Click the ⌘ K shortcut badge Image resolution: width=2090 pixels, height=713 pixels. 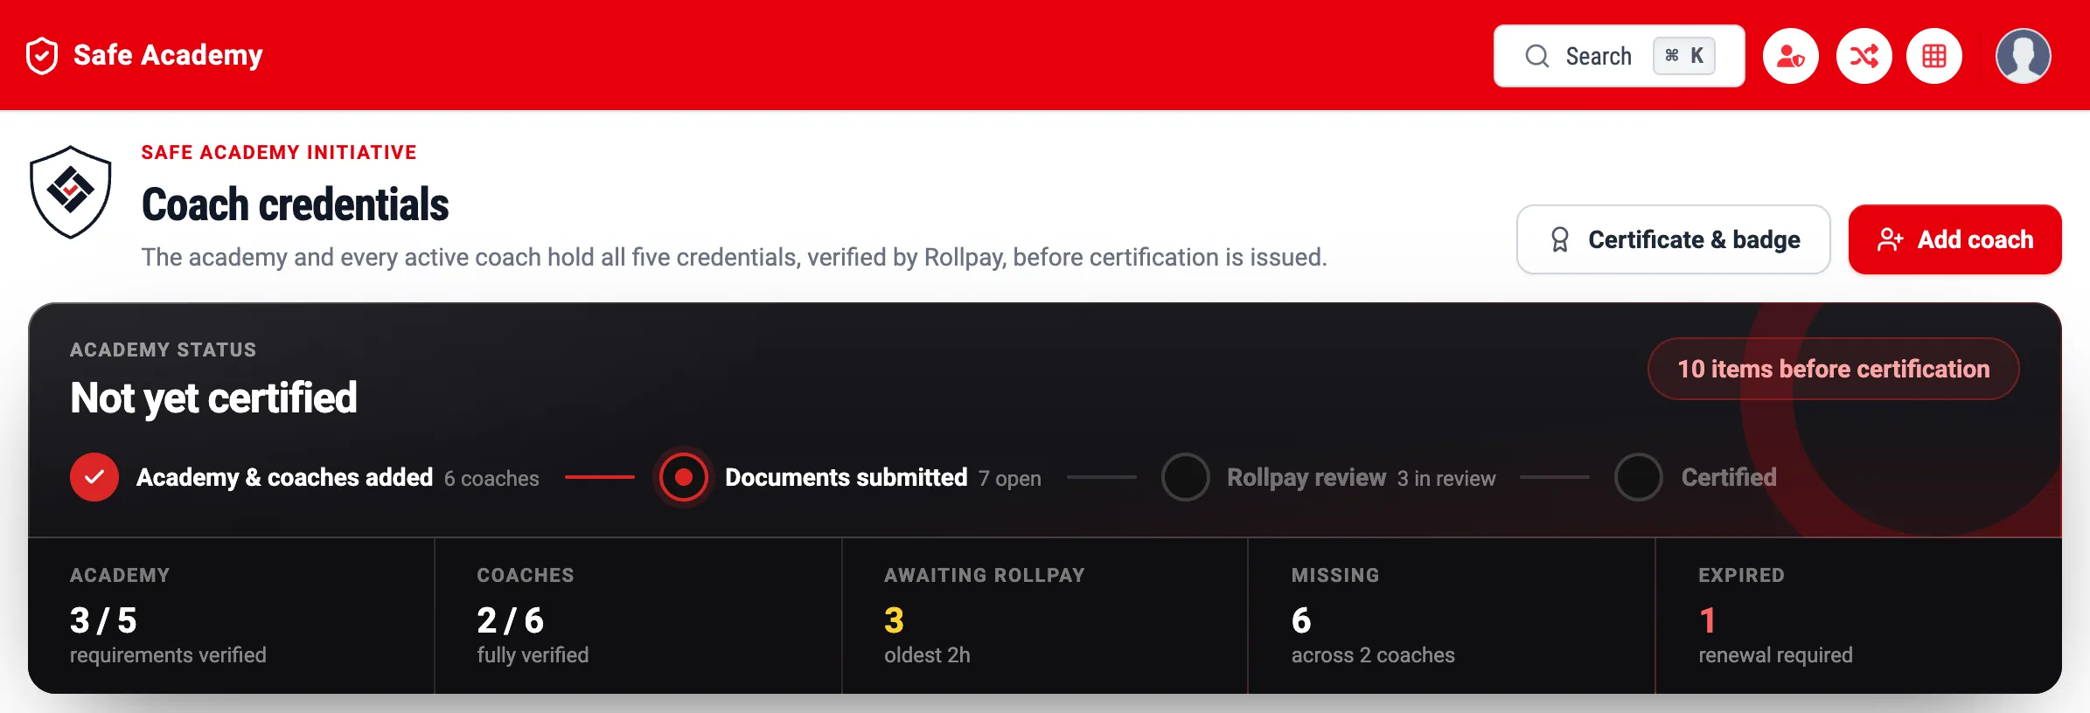pyautogui.click(x=1684, y=56)
